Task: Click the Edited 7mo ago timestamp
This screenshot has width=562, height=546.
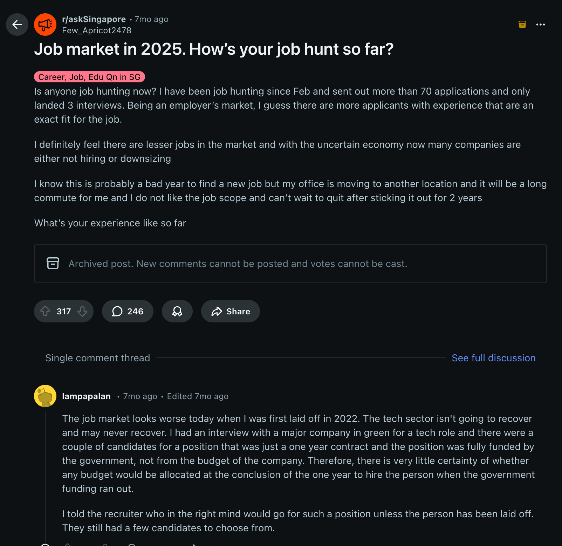Action: click(198, 396)
